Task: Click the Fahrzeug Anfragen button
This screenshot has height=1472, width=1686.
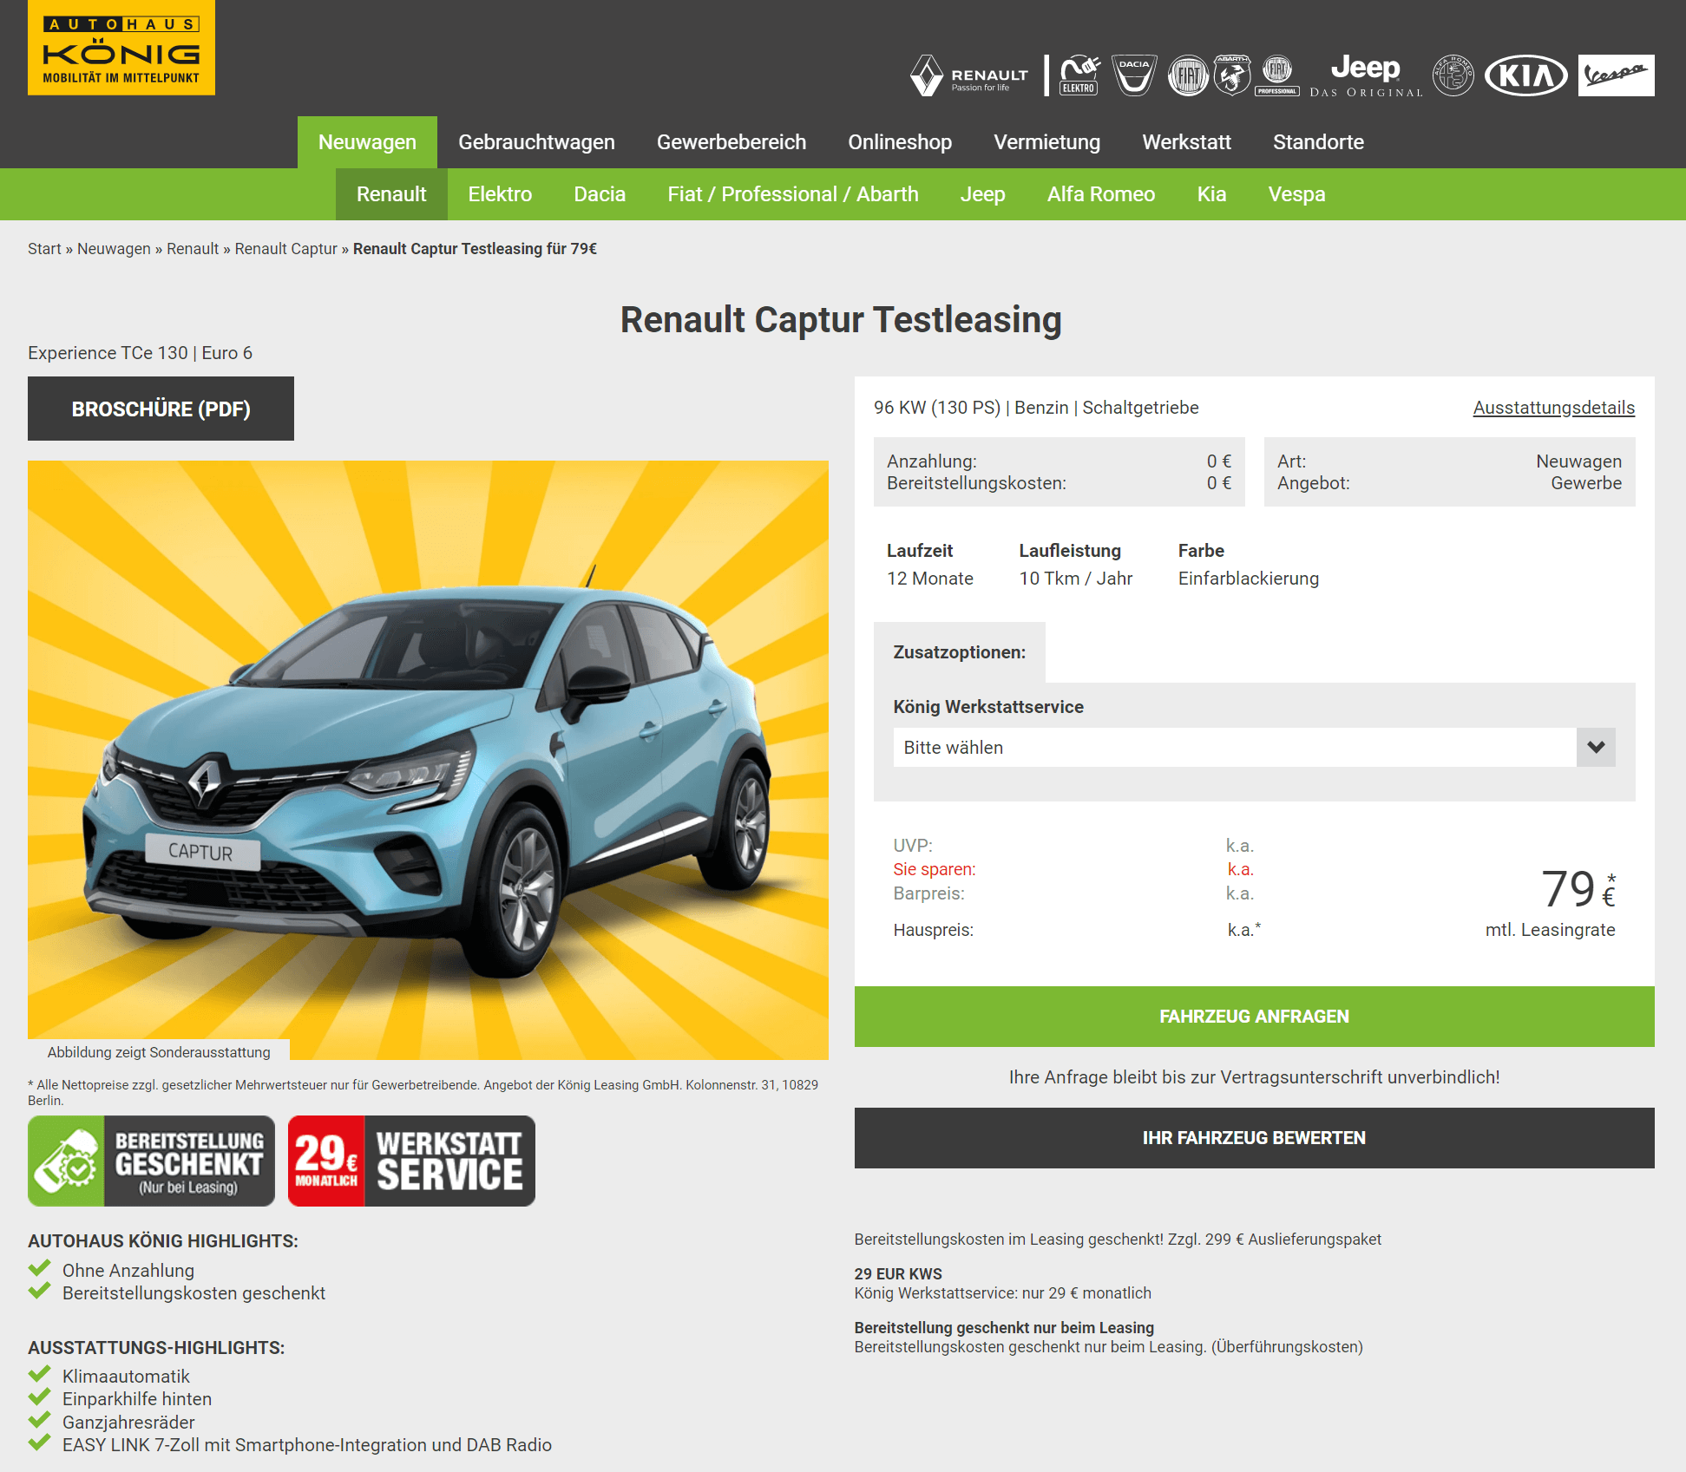Action: (1254, 1017)
